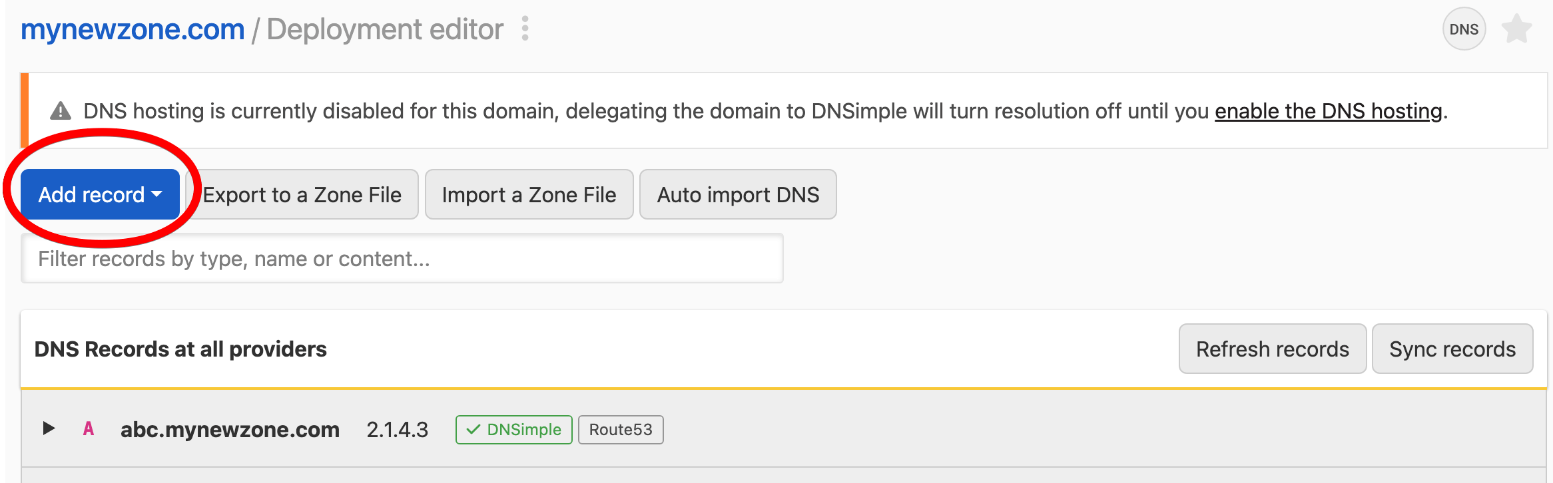1553x483 pixels.
Task: Follow the enable the DNS hosting link
Action: point(1328,111)
